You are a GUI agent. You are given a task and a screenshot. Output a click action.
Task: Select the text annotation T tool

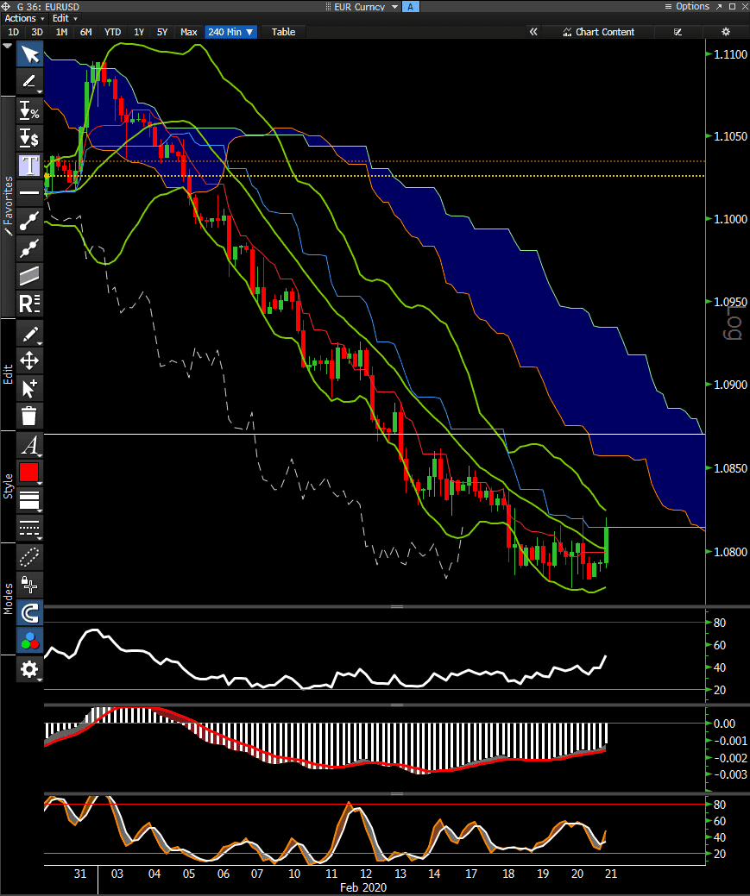[x=29, y=165]
